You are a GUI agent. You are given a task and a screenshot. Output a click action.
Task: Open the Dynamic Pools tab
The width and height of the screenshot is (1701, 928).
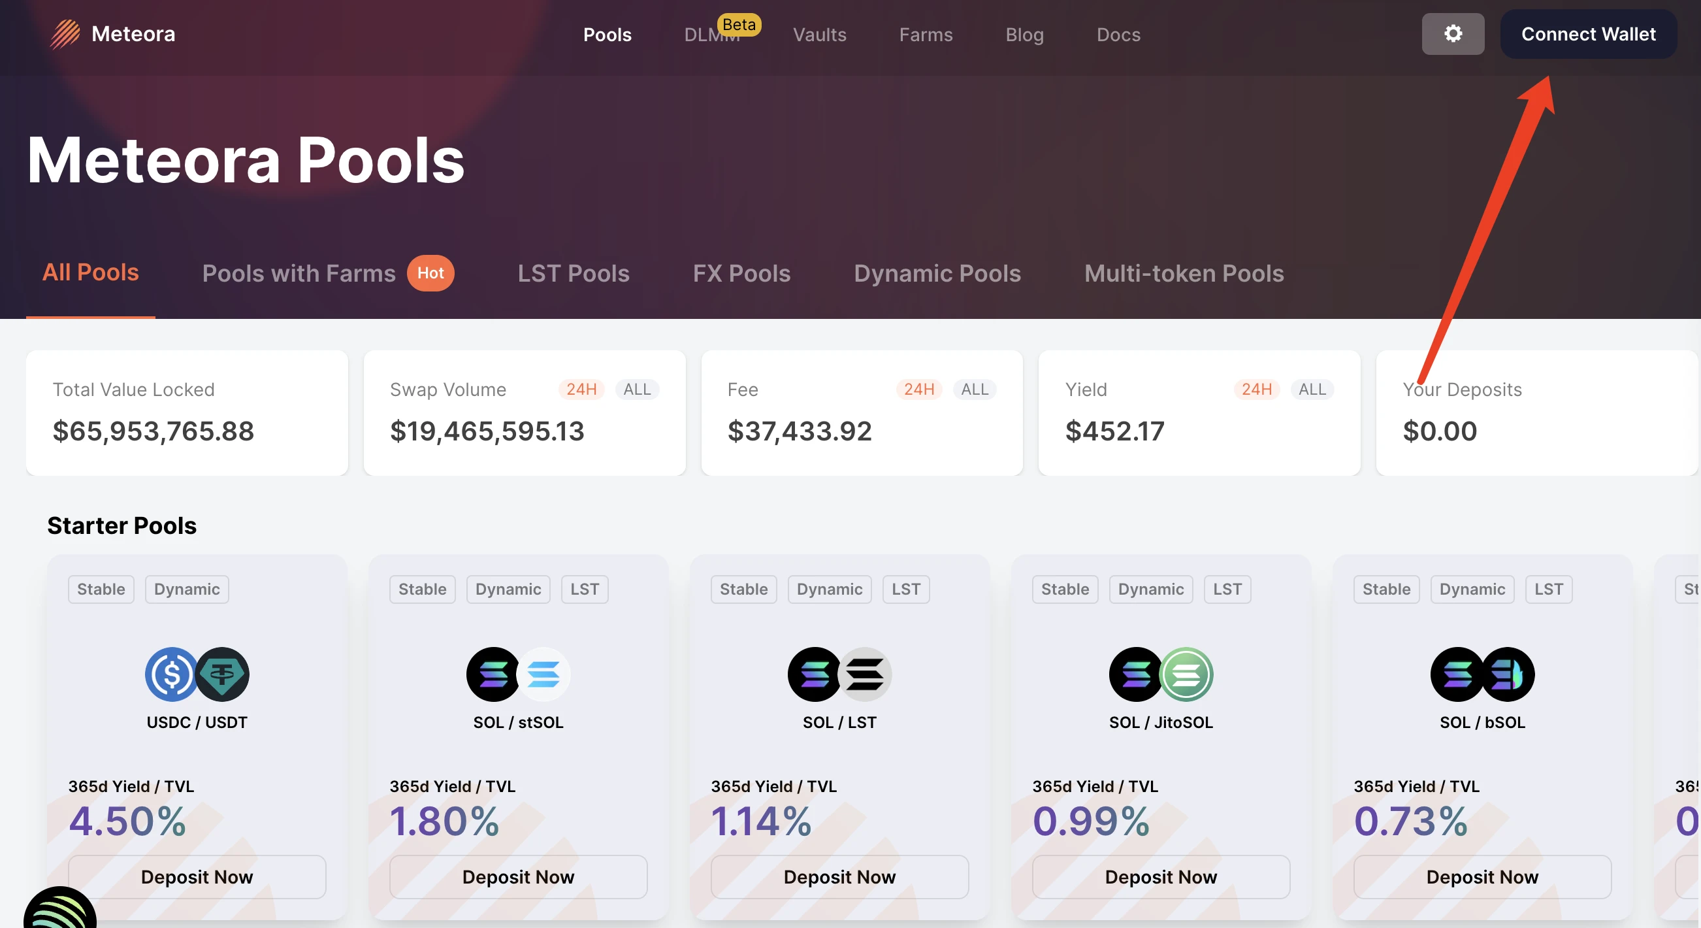pos(937,273)
